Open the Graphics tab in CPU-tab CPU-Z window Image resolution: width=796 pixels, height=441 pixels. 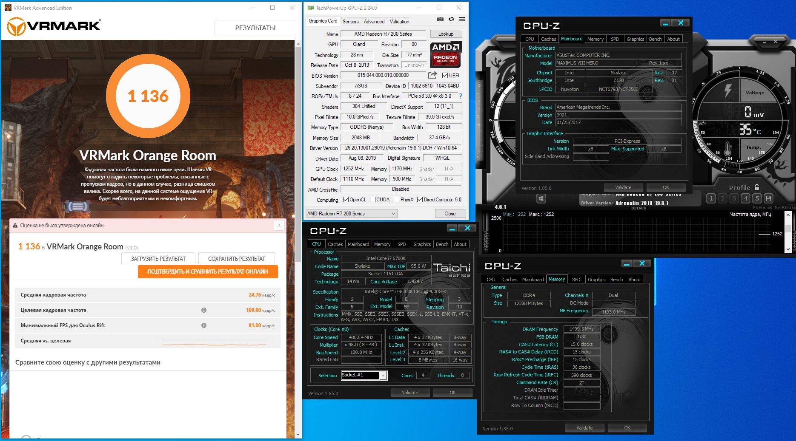(422, 244)
